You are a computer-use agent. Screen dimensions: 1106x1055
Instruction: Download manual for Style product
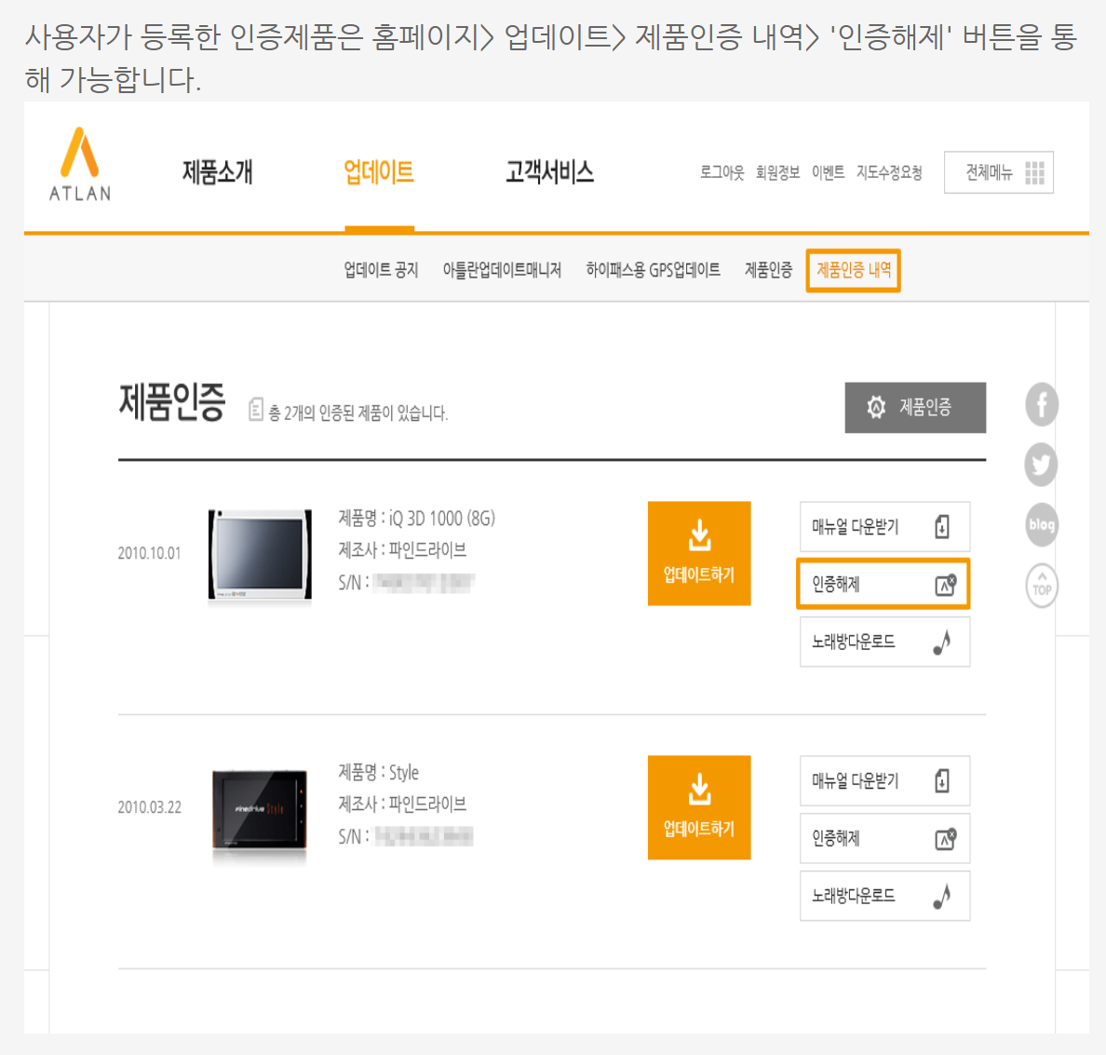(x=883, y=781)
